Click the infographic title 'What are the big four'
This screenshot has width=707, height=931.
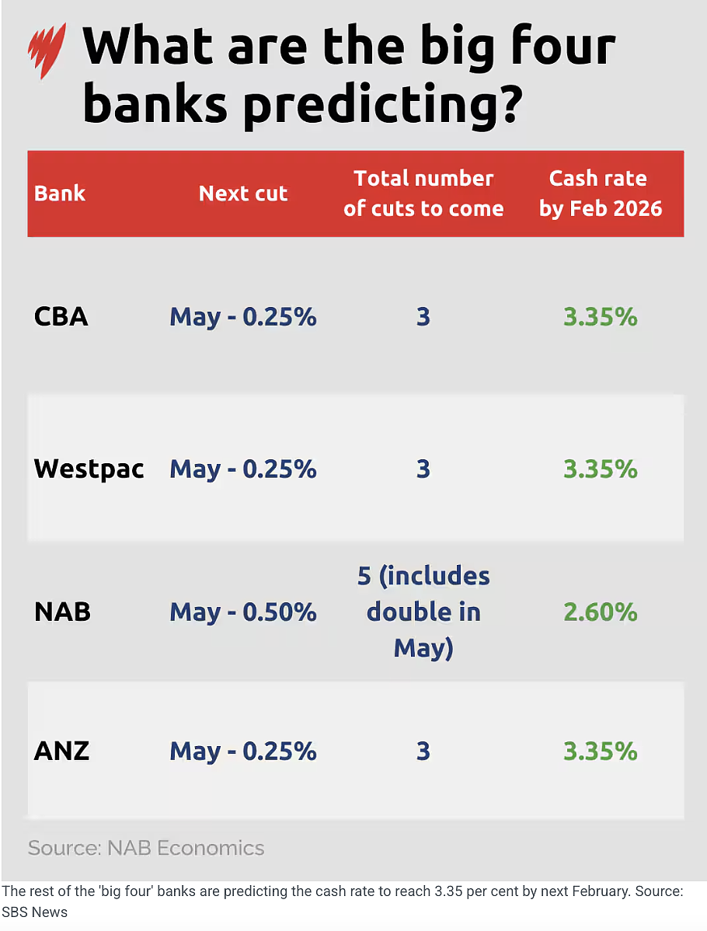pos(350,47)
